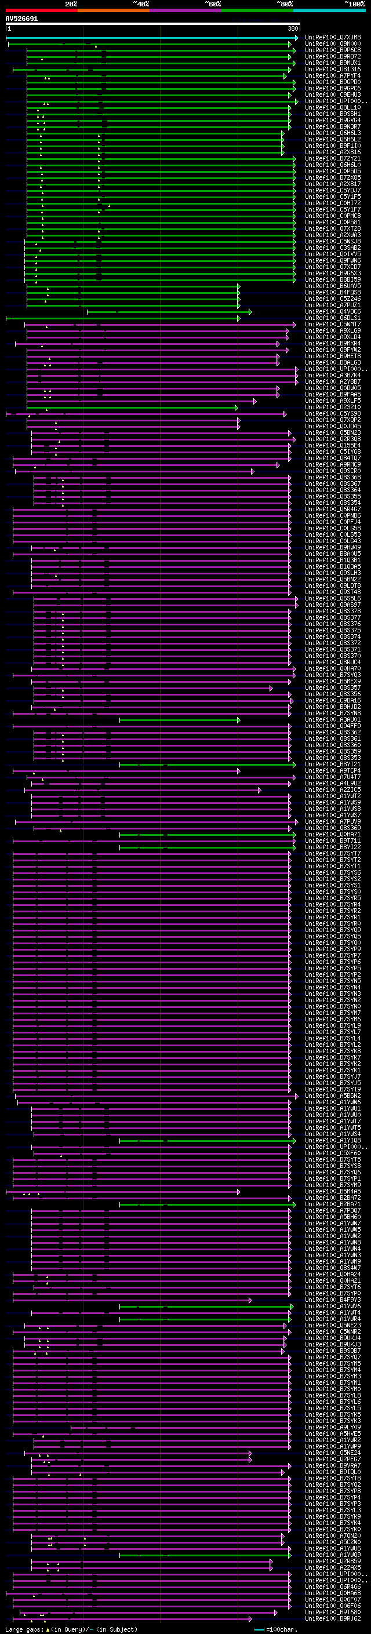The width and height of the screenshot is (371, 1634).
Task: Click the UniRef100_Q9FWN6 label
Action: [x=333, y=261]
